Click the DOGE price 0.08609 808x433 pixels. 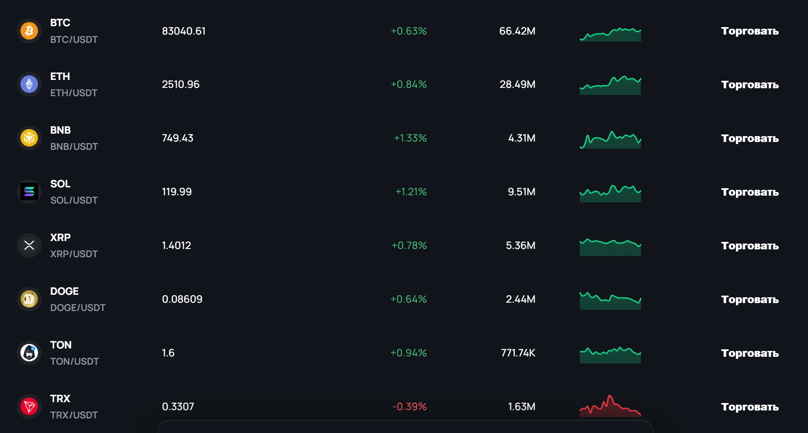click(x=182, y=299)
